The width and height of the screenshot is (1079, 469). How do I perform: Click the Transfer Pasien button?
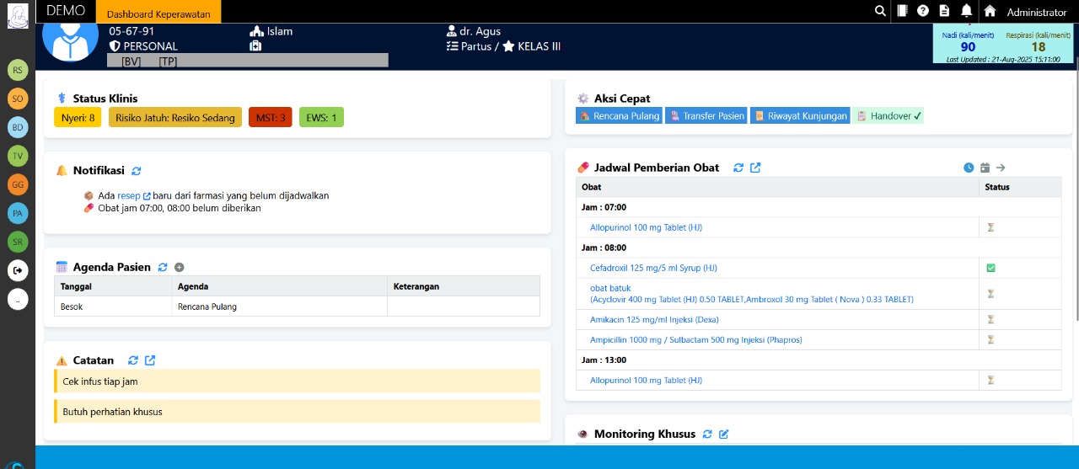(706, 116)
